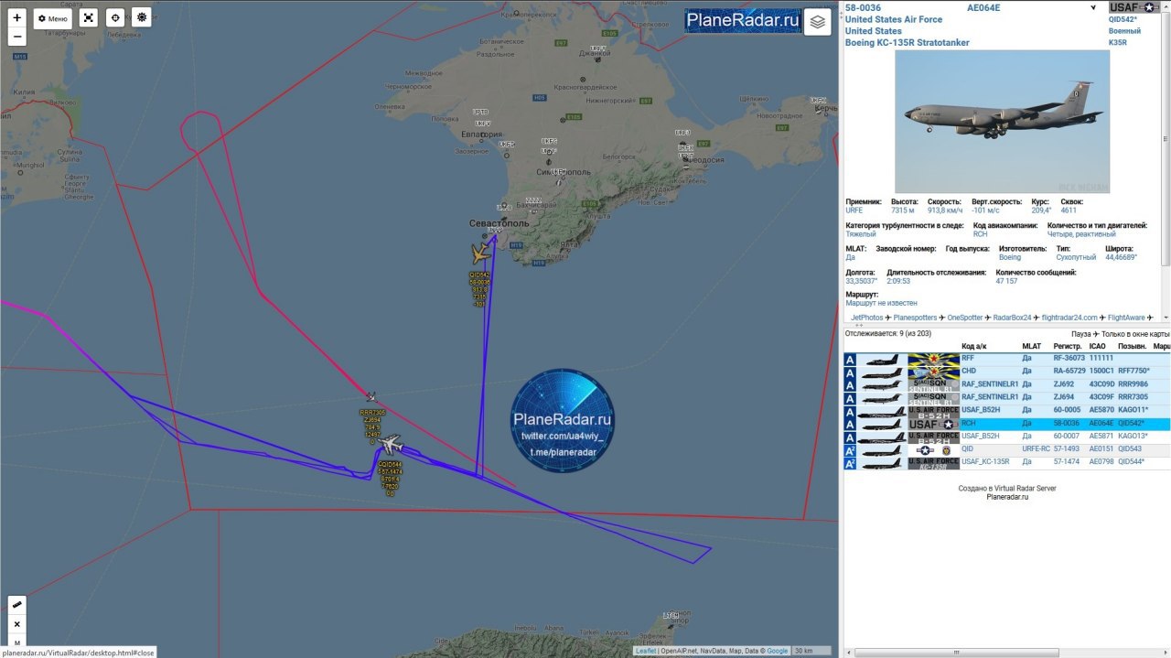This screenshot has height=658, width=1171.
Task: Select QID row 57-1493
Action: point(1006,449)
